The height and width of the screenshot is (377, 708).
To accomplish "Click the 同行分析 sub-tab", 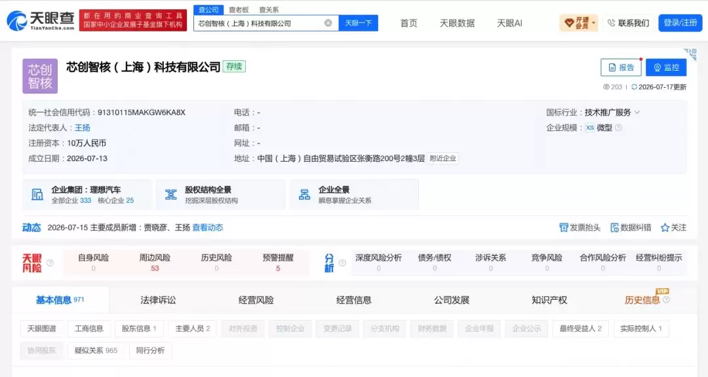I will pyautogui.click(x=150, y=350).
